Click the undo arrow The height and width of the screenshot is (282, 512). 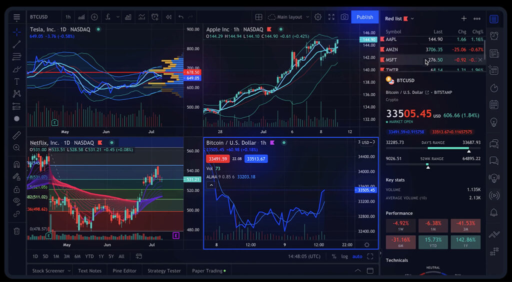click(x=180, y=17)
